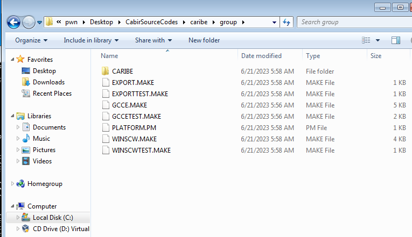412x237 pixels.
Task: Collapse the Favorites section
Action: coord(12,60)
